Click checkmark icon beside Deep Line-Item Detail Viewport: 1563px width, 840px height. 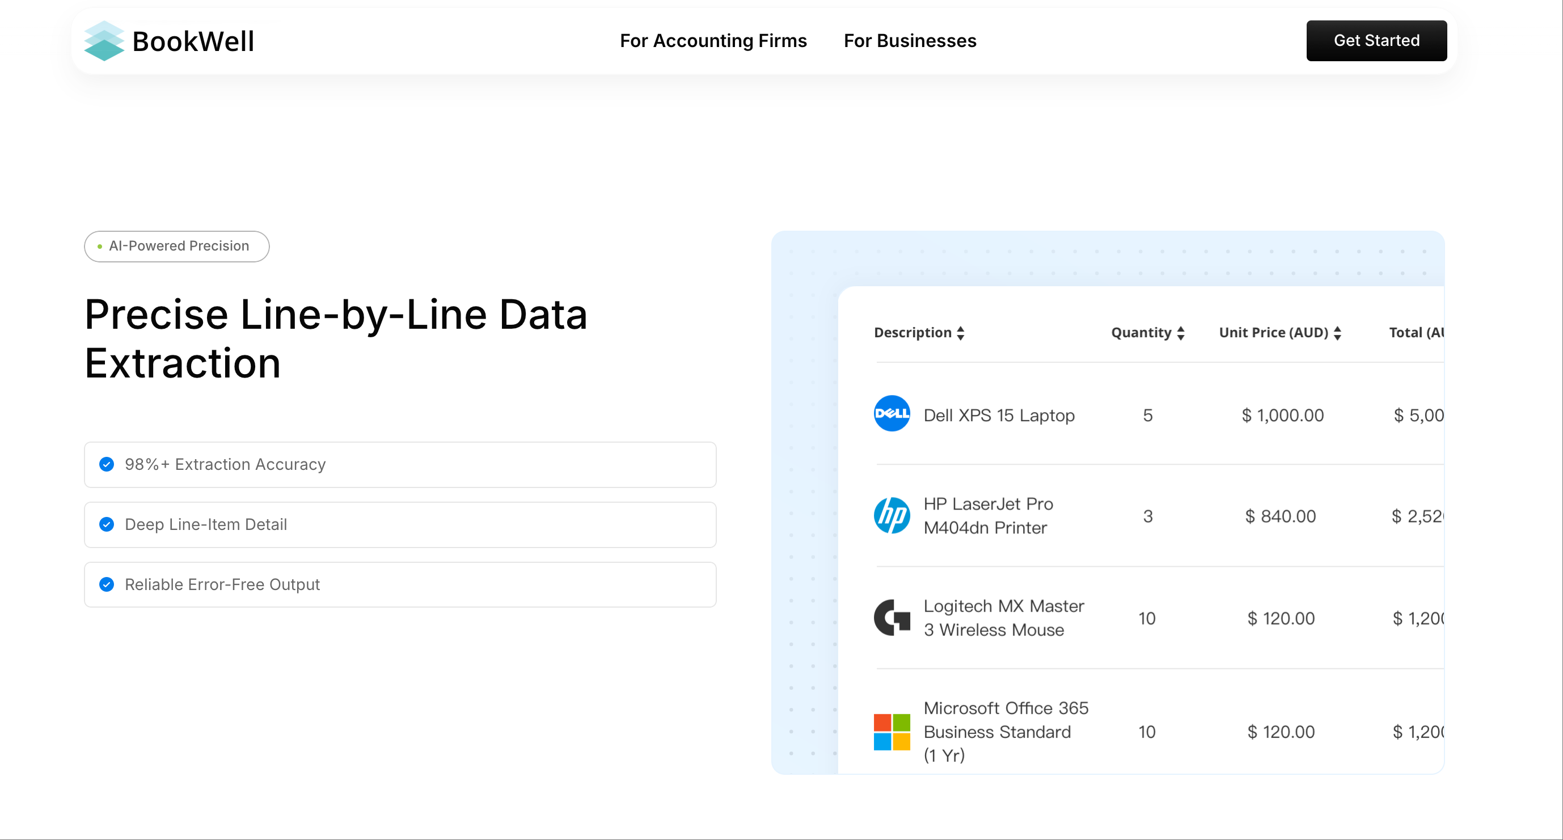click(x=106, y=525)
